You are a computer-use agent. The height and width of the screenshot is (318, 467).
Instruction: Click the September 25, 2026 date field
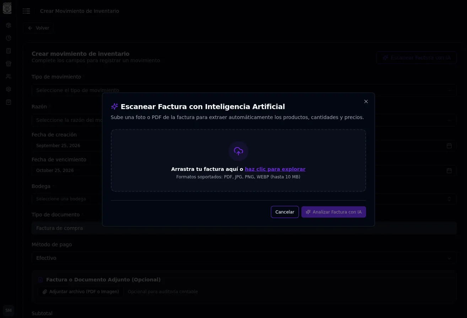[244, 146]
